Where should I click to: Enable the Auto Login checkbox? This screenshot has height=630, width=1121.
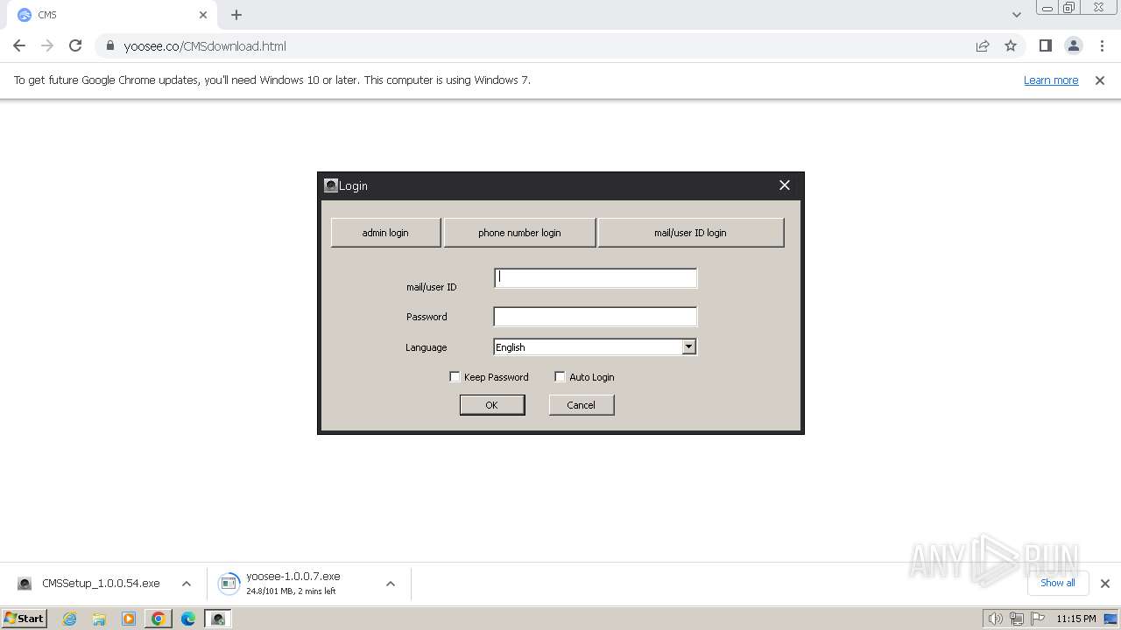560,377
